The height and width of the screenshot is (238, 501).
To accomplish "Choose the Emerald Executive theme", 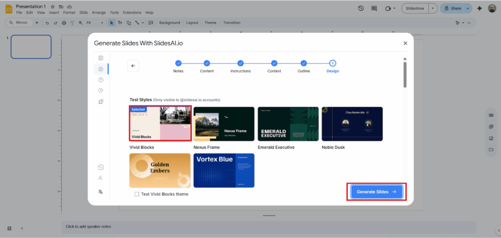I will tap(288, 124).
